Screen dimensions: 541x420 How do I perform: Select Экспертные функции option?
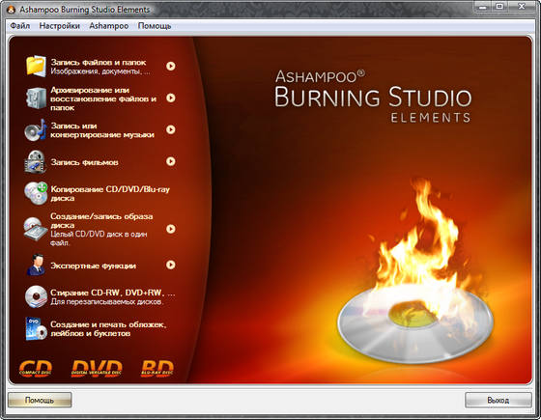tap(93, 266)
